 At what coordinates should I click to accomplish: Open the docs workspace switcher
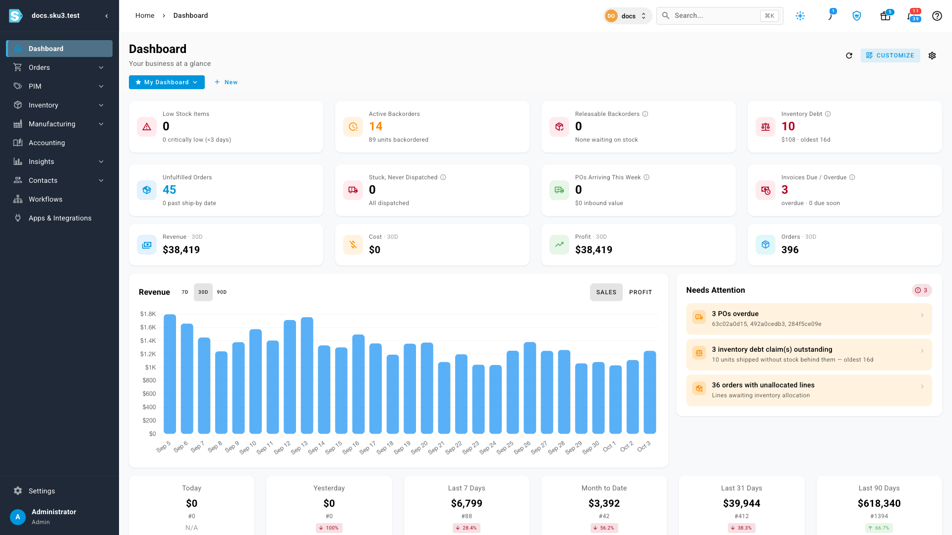[627, 16]
